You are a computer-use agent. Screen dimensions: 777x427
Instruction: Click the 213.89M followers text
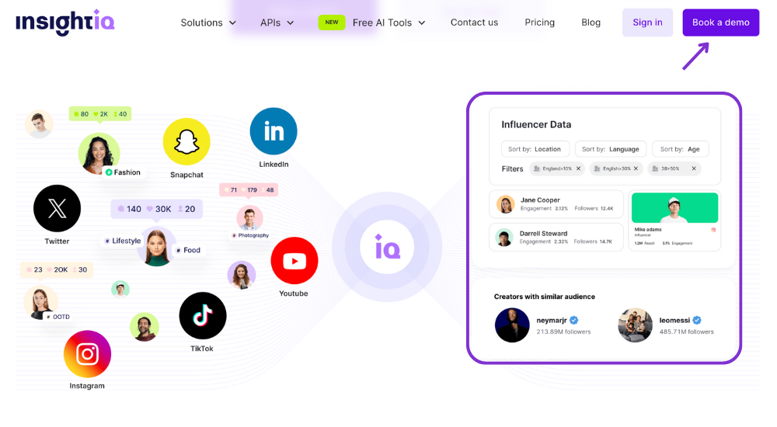coord(563,332)
